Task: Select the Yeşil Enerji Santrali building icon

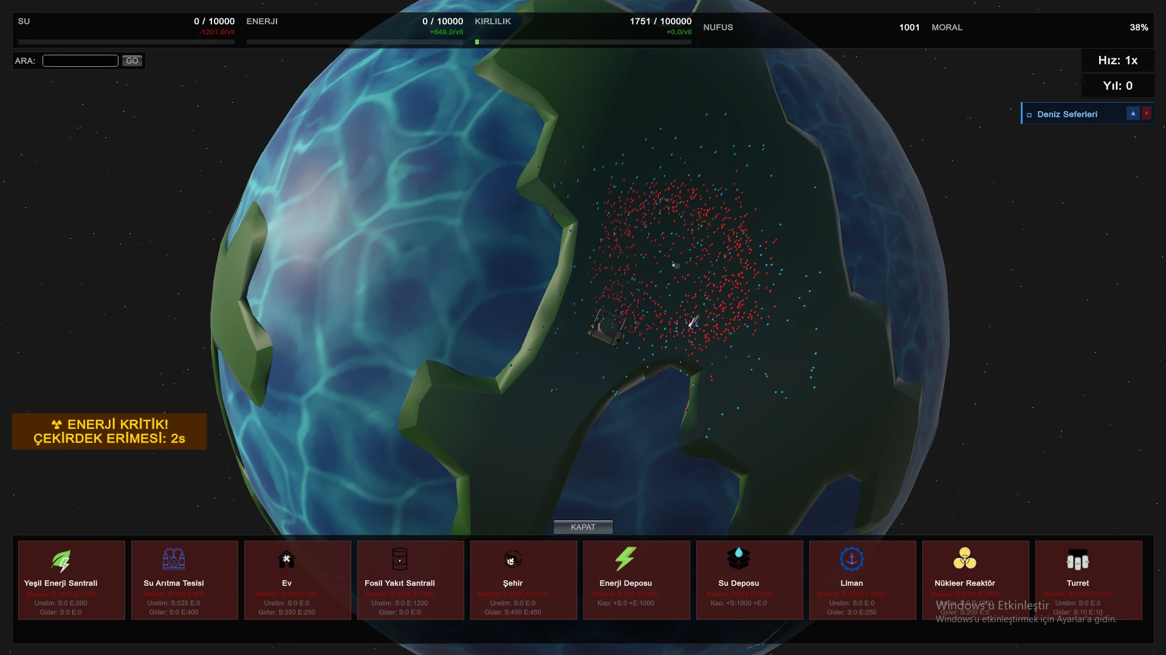Action: point(61,560)
